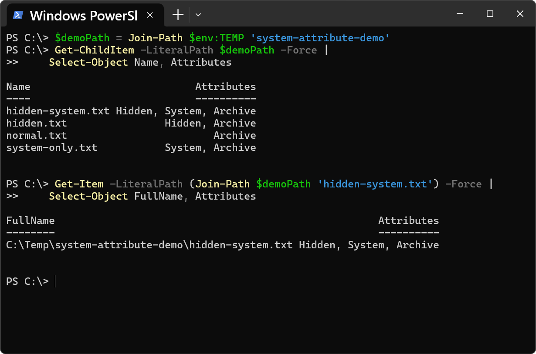Image resolution: width=536 pixels, height=354 pixels.
Task: Maximize the terminal window
Action: pos(490,14)
